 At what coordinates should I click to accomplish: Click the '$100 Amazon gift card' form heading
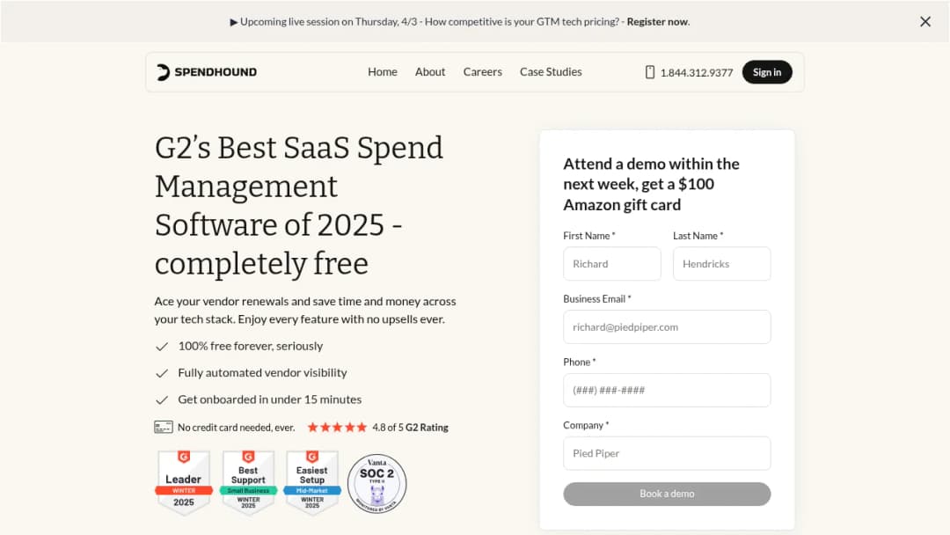point(651,184)
